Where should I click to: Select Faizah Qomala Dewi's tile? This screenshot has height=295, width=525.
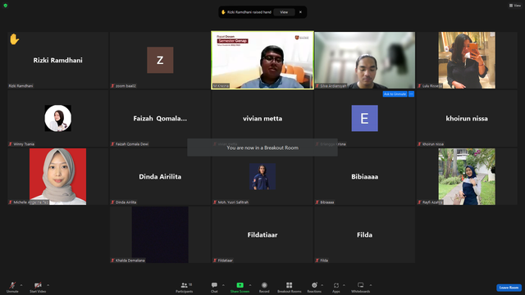160,118
